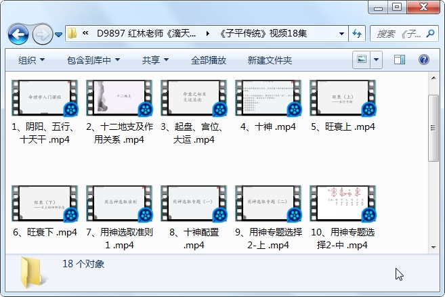Click the file name 4、十神 .mp4
The height and width of the screenshot is (297, 445).
click(268, 127)
